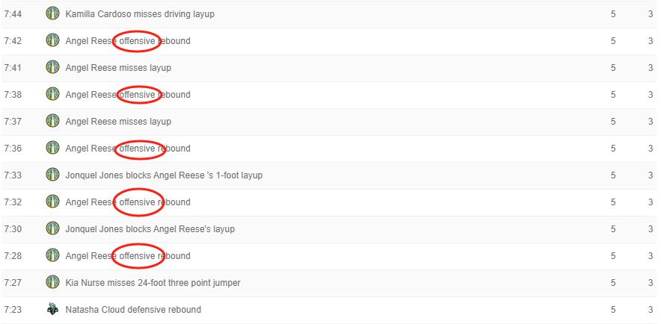Click the Sky logo by Kia Nurse's missed three
This screenshot has width=661, height=324.
52,282
